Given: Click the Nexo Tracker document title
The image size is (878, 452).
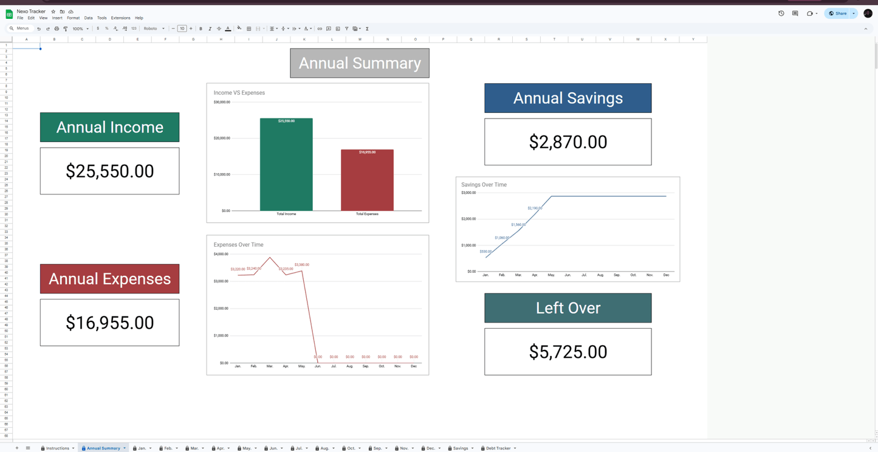Looking at the screenshot, I should point(32,12).
